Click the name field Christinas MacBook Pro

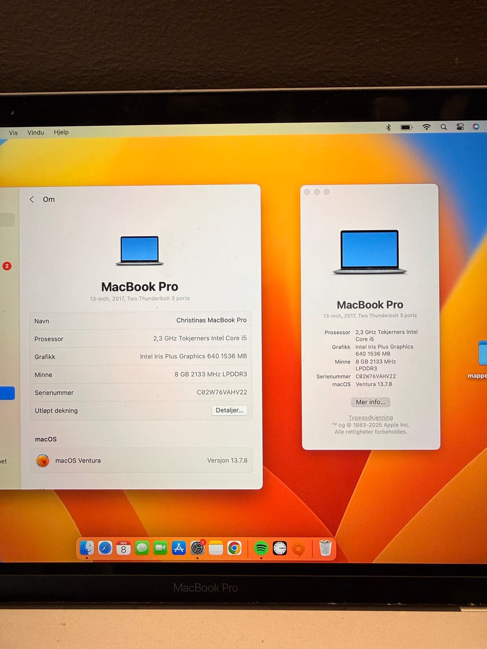(212, 320)
